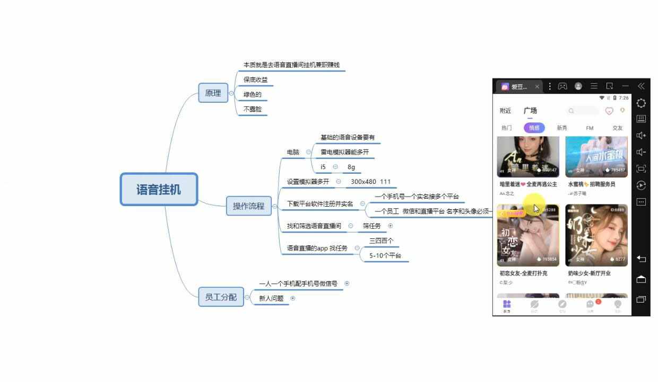Click the window popout icon in emulator title bar
The image size is (658, 382).
[x=610, y=86]
